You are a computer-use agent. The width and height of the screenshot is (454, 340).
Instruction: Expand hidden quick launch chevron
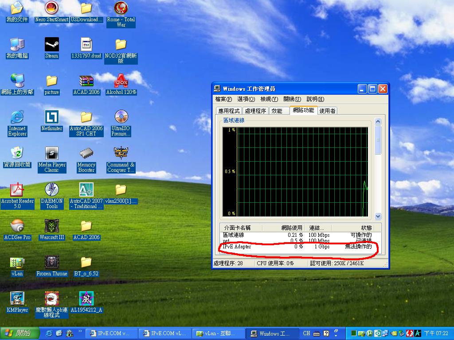click(x=80, y=331)
